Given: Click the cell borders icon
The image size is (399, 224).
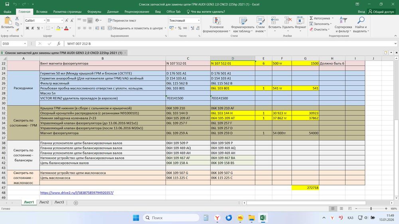Looking at the screenshot, I should point(48,28).
